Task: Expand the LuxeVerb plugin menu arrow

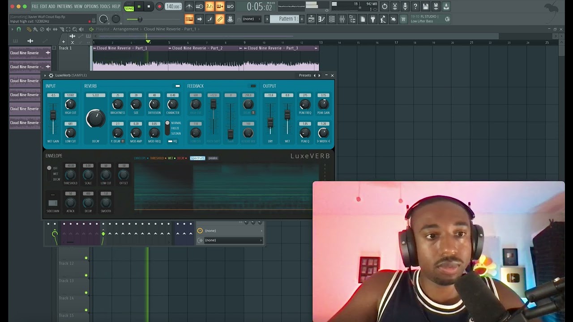Action: tap(45, 75)
